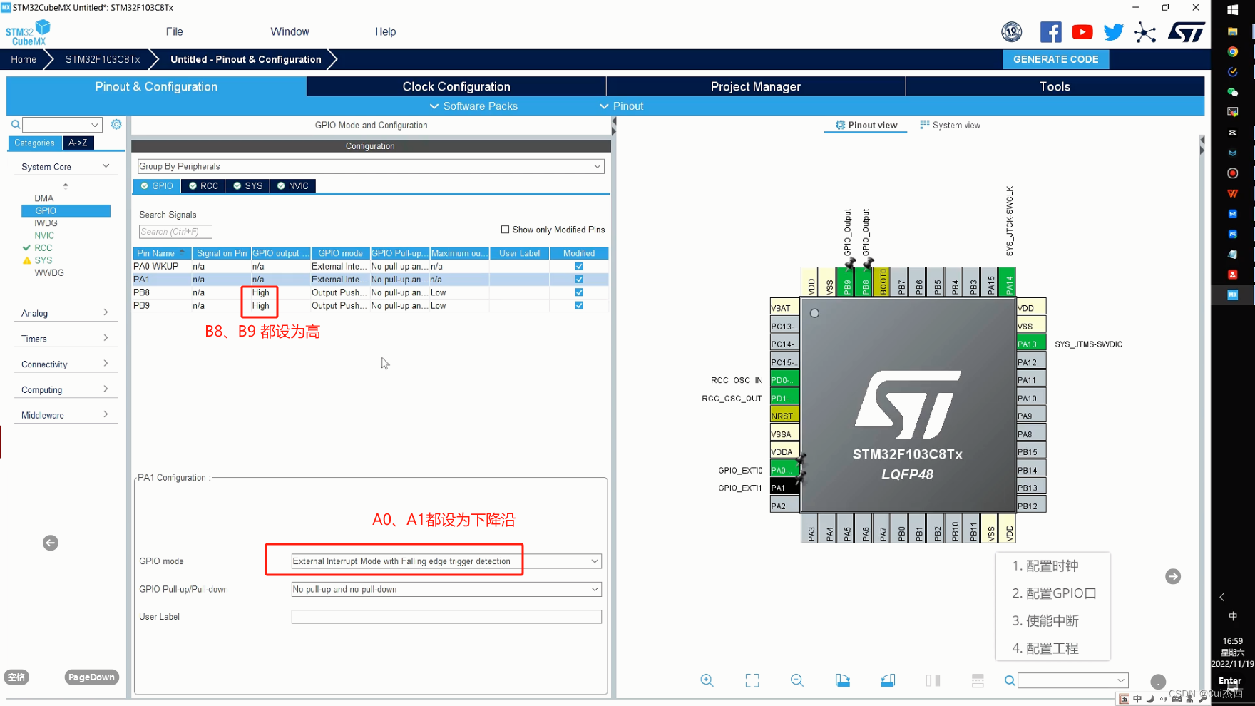This screenshot has width=1255, height=706.
Task: Open the Group By Peripherals dropdown
Action: [x=371, y=166]
